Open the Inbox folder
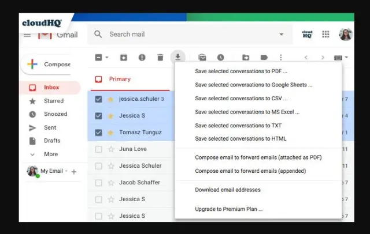The image size is (370, 234). [x=50, y=88]
